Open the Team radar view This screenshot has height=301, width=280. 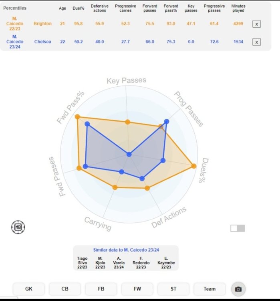[x=209, y=289]
